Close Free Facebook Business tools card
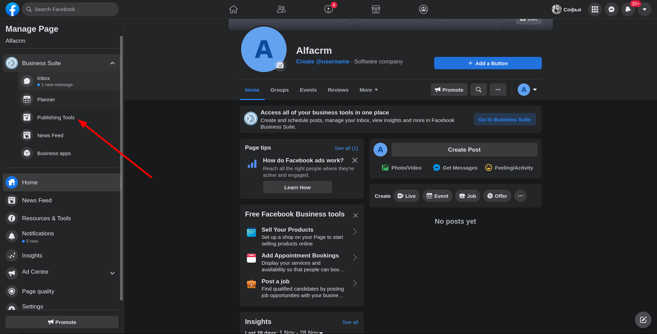Screen dimensions: 657x334 (x=356, y=215)
